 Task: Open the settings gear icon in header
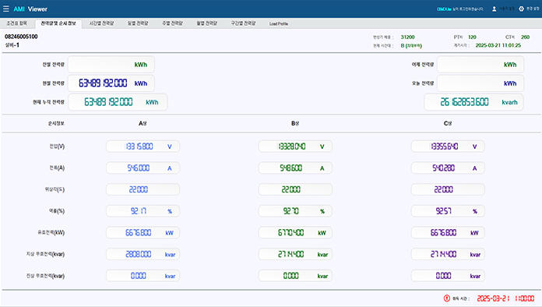pyautogui.click(x=521, y=9)
